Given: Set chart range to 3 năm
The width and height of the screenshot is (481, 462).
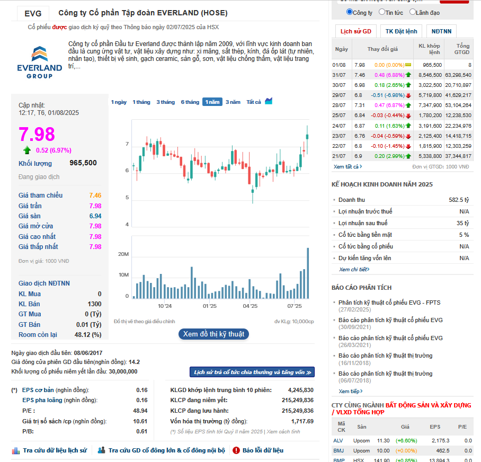Looking at the screenshot, I should [233, 102].
